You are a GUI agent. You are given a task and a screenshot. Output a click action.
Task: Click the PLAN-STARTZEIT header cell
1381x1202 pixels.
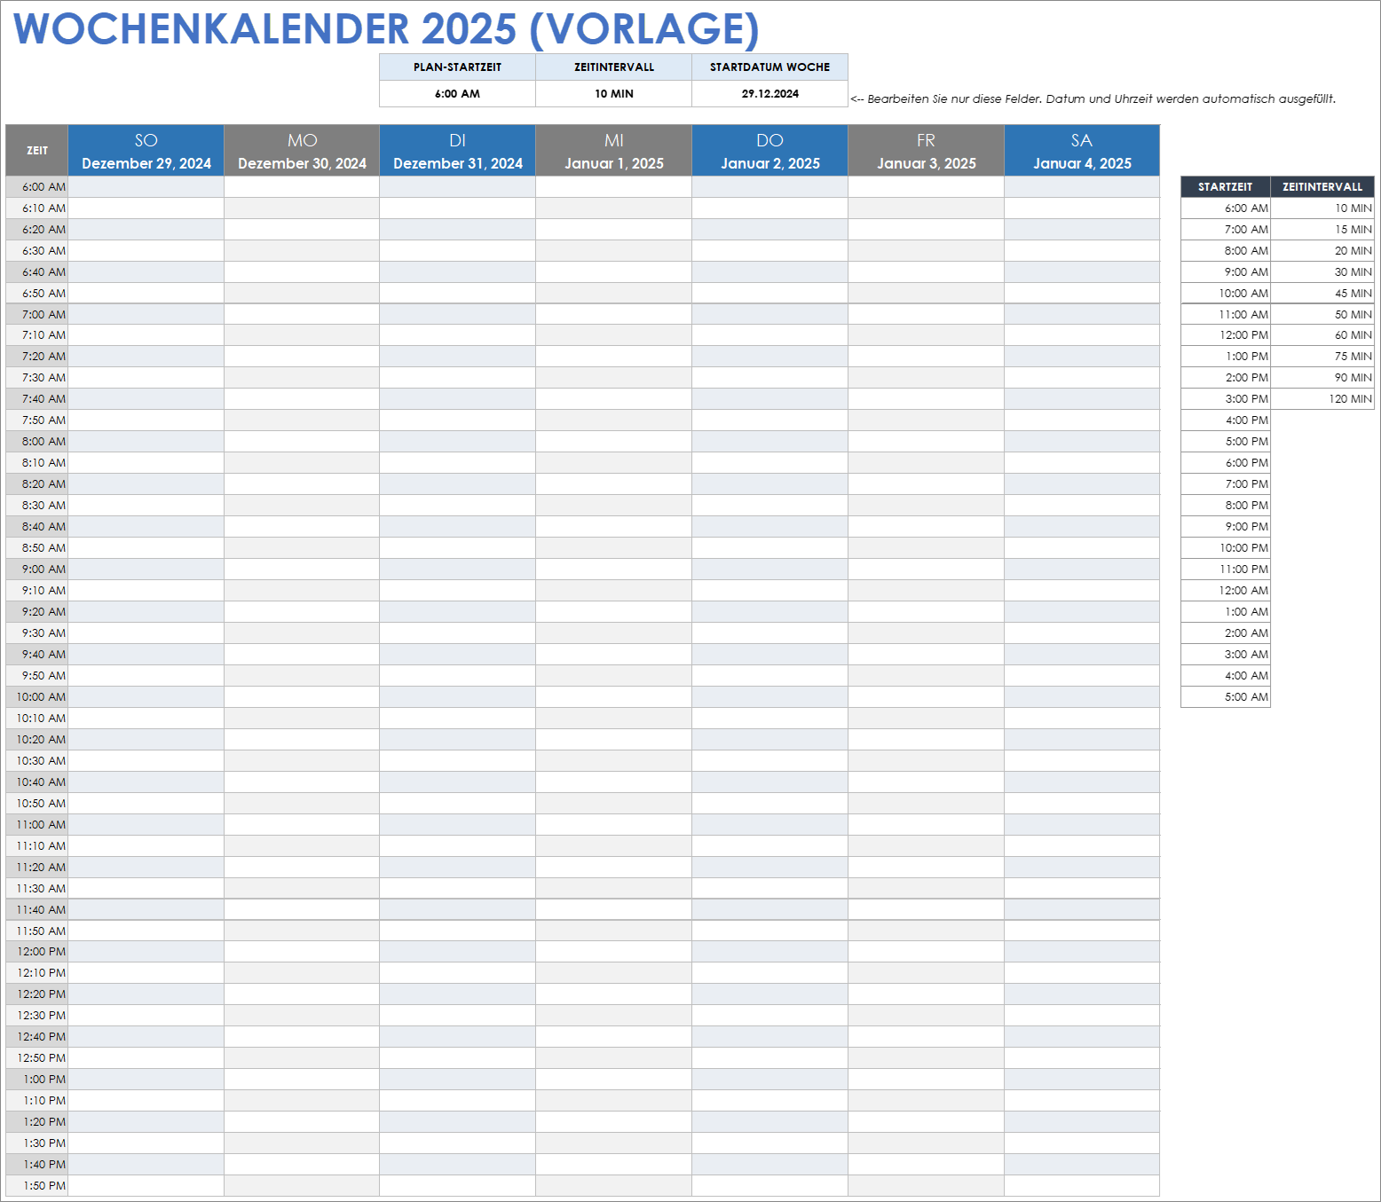pos(457,67)
